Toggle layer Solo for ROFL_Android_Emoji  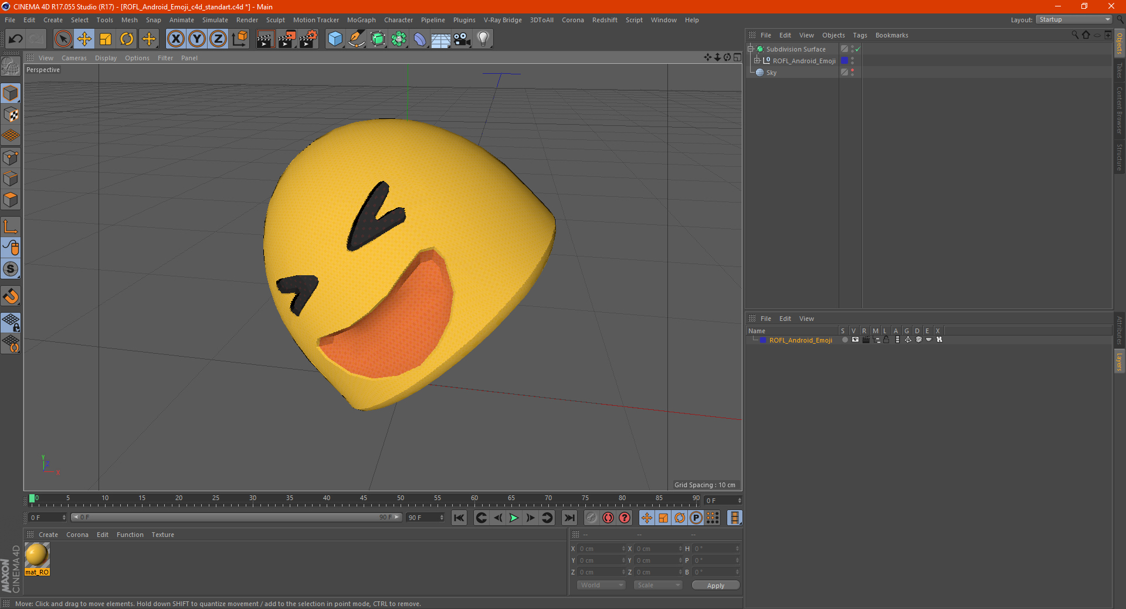click(x=844, y=340)
